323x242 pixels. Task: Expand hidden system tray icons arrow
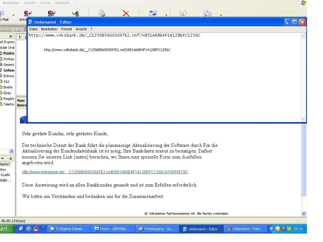click(x=272, y=229)
